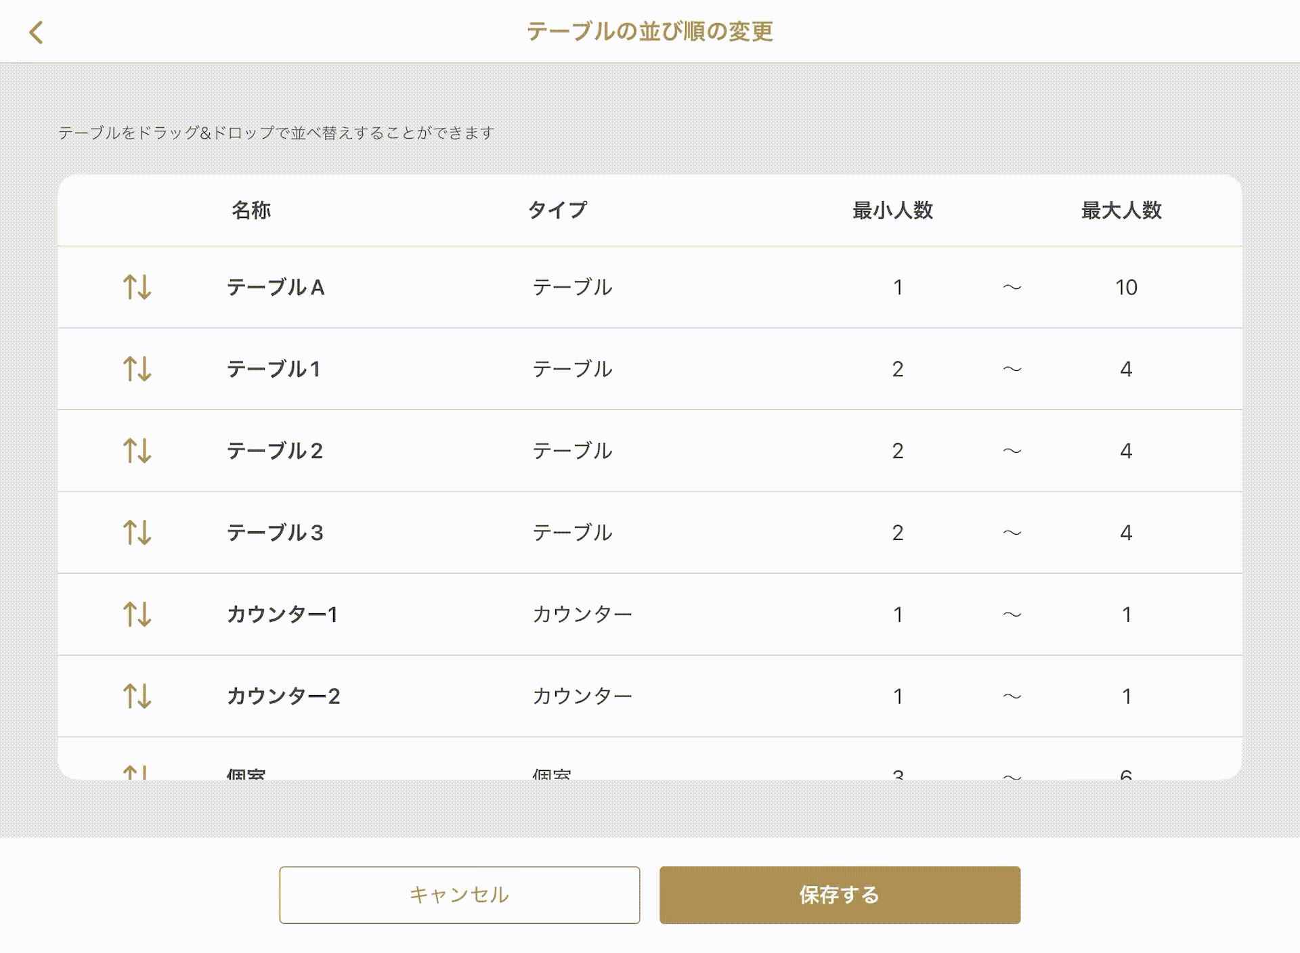1300x953 pixels.
Task: Click the キャンセル button
Action: [460, 895]
